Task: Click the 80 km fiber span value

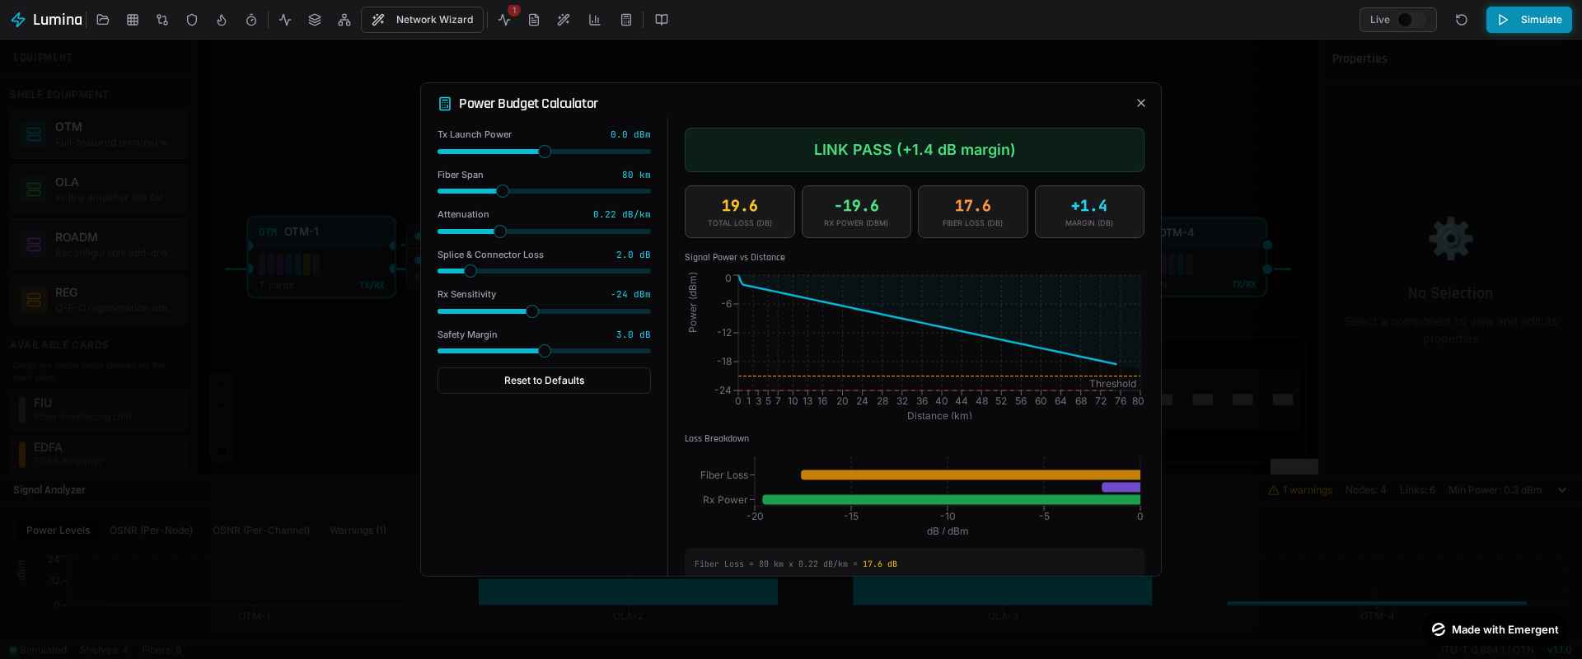Action: (x=636, y=175)
